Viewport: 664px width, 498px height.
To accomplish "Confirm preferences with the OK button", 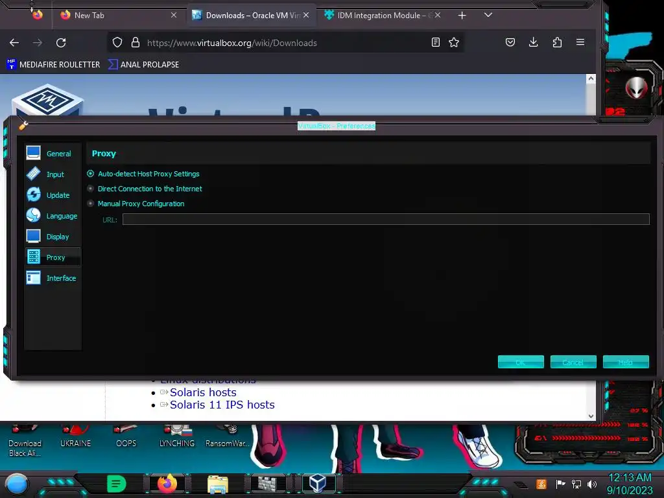I will point(521,362).
